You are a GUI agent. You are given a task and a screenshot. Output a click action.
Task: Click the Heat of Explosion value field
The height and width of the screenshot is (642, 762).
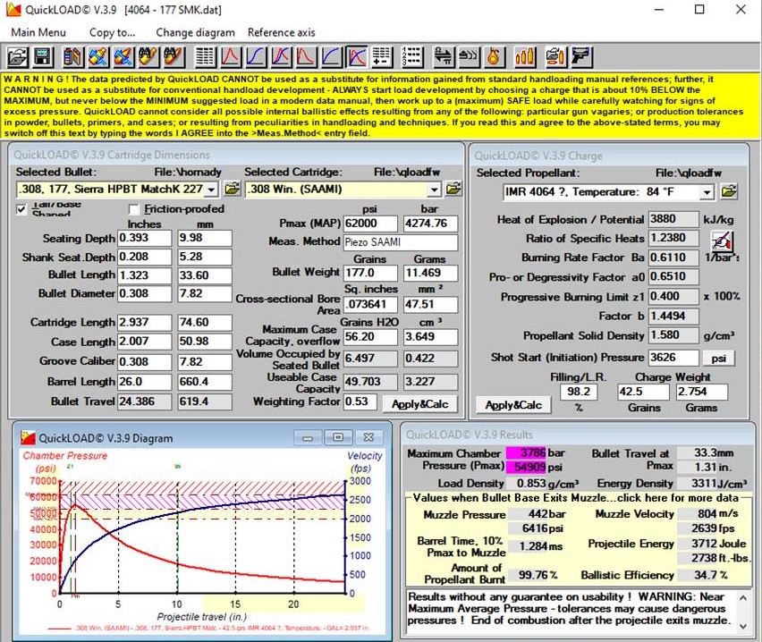[x=673, y=219]
